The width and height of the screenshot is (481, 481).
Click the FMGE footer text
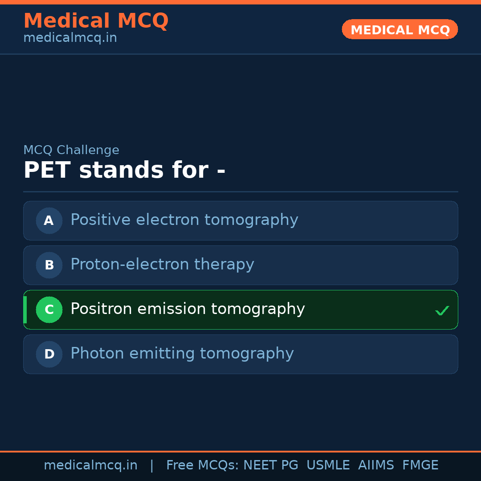click(420, 465)
